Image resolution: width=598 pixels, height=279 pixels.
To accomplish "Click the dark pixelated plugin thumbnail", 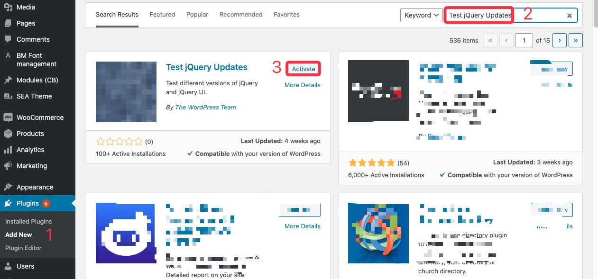I will click(378, 91).
